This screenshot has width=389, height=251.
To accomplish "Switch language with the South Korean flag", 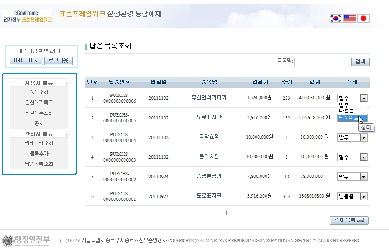I will (335, 18).
